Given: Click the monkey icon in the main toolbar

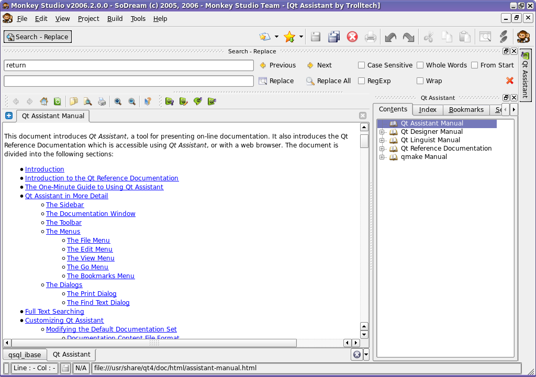Looking at the screenshot, I should [523, 37].
